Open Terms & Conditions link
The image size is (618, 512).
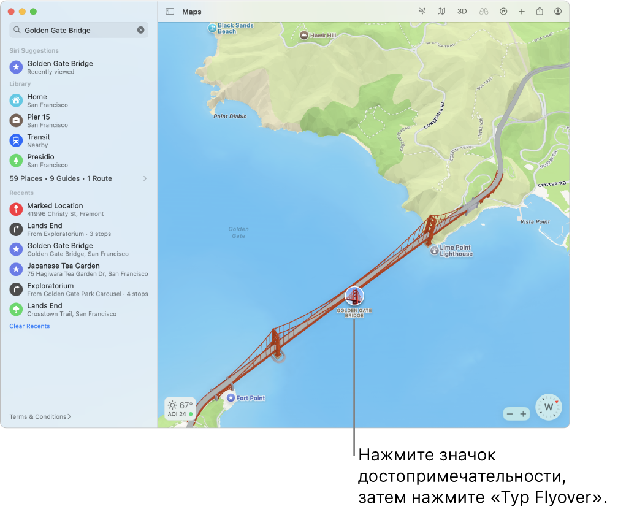[40, 416]
